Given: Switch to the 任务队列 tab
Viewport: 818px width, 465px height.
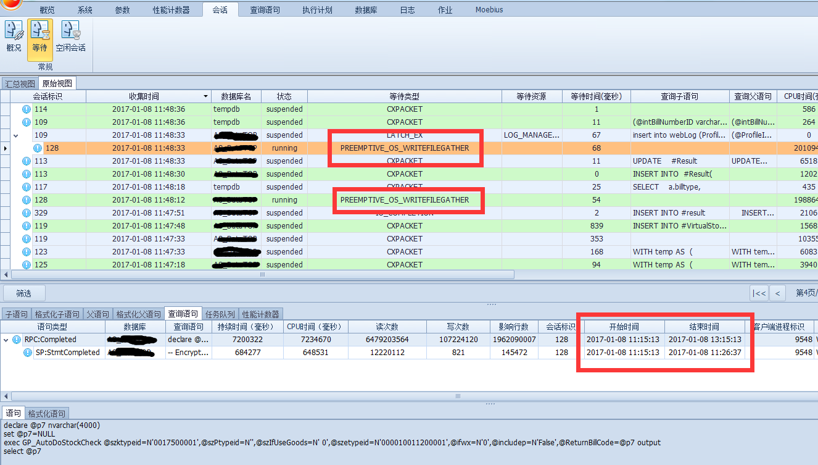Looking at the screenshot, I should coord(220,313).
